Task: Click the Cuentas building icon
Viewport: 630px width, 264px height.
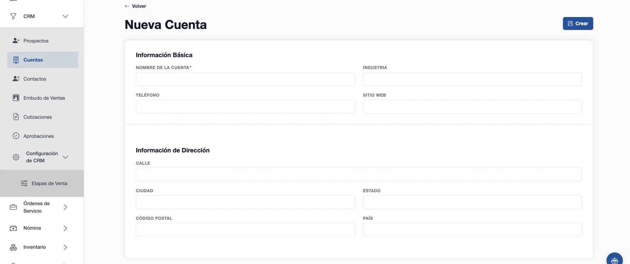Action: click(16, 60)
